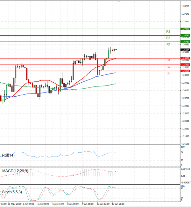Click the 31 May 20:00 time label

coord(15,204)
